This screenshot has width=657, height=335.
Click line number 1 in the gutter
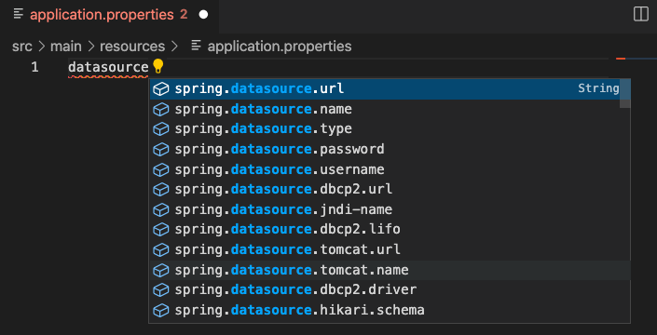point(34,67)
